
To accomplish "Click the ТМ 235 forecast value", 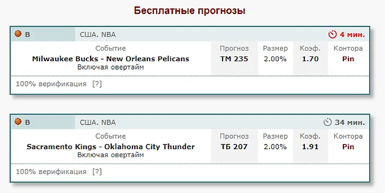I will (x=234, y=59).
